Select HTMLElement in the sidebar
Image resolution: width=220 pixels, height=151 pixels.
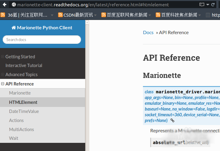tap(23, 102)
